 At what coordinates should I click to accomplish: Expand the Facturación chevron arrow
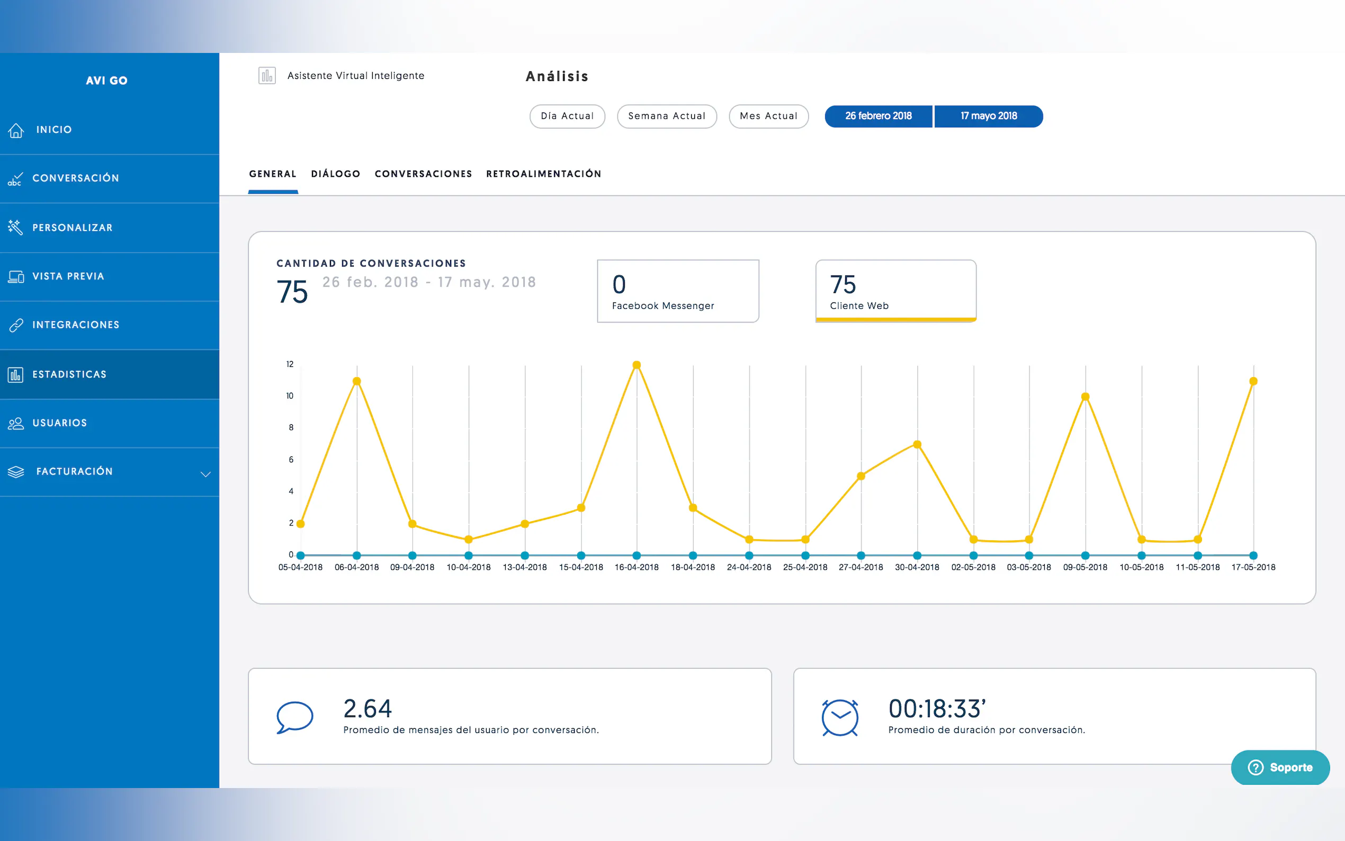[205, 474]
